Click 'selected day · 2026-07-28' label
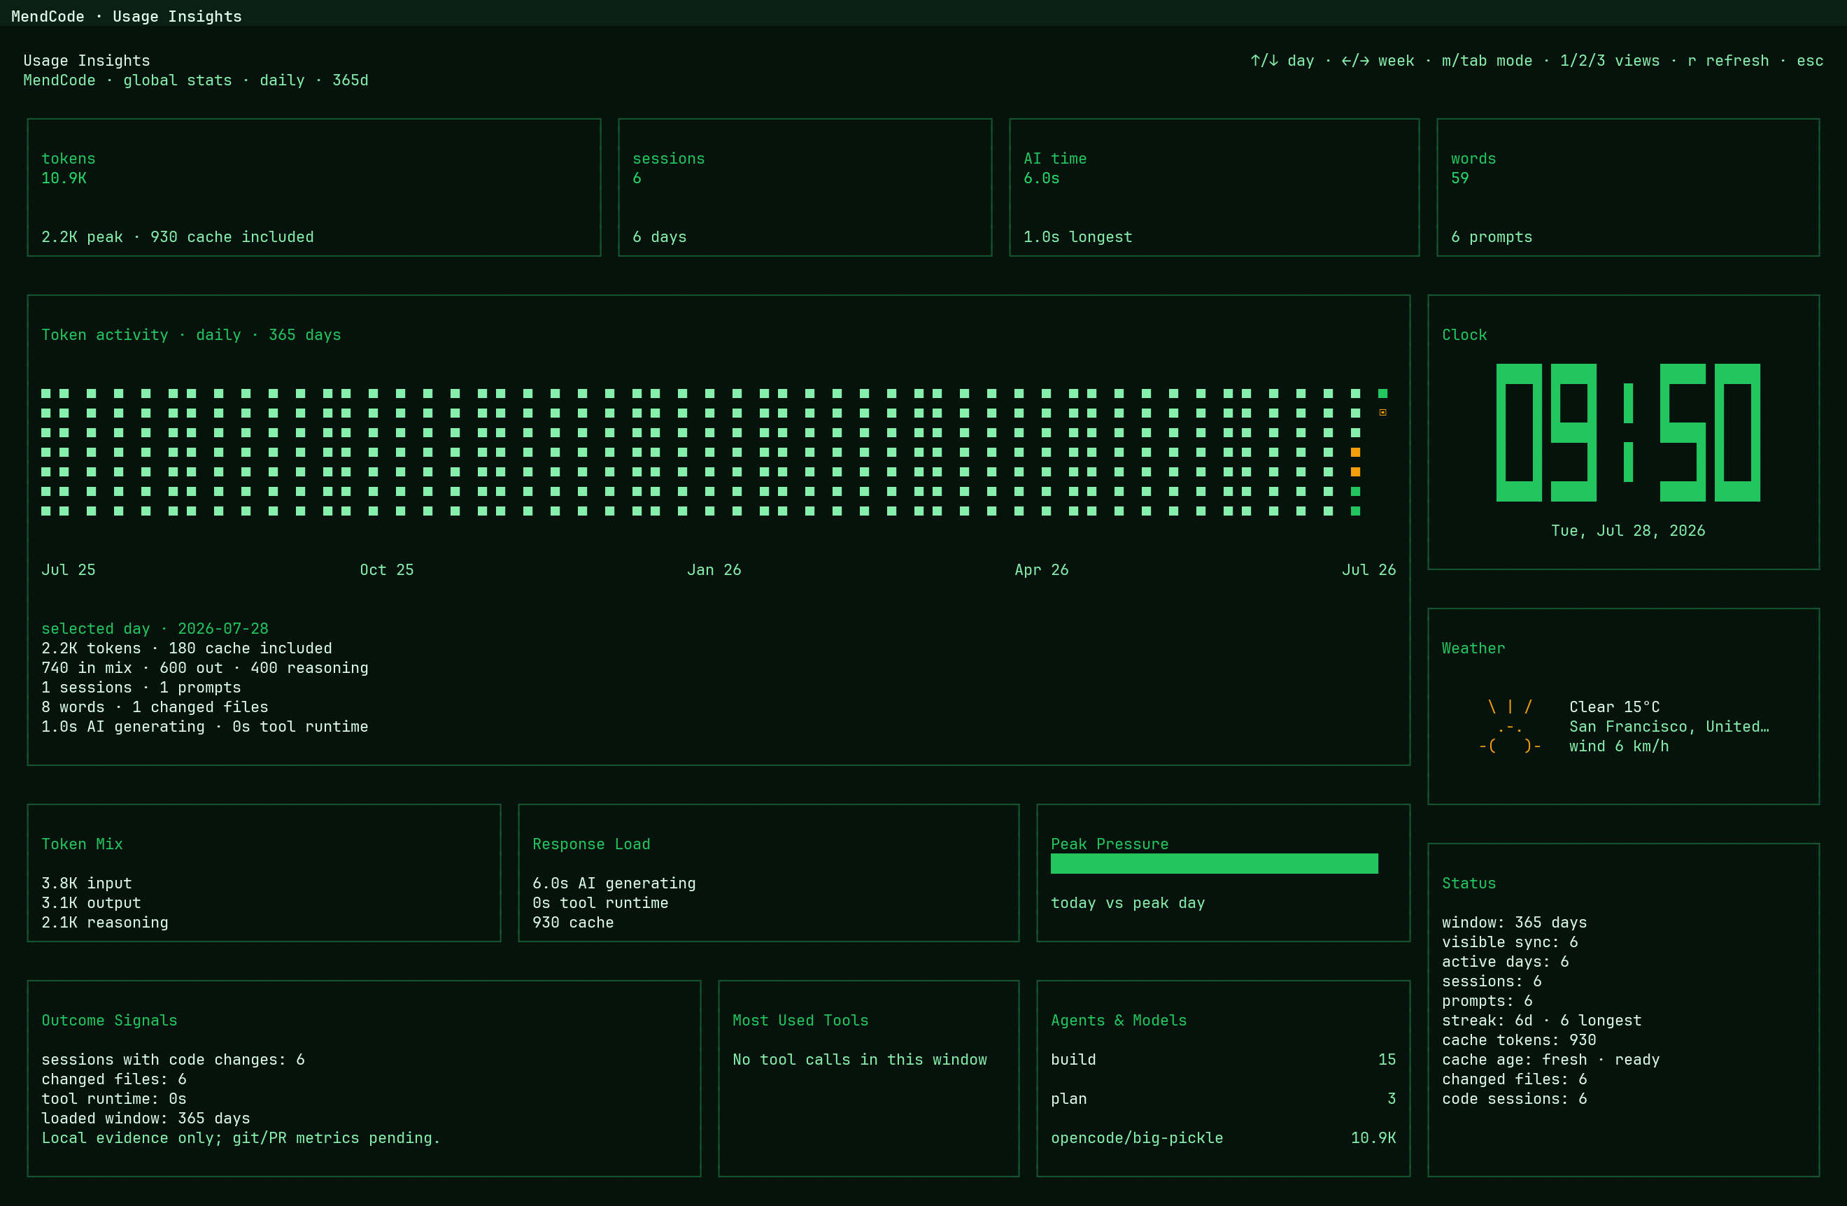1847x1206 pixels. (x=155, y=629)
